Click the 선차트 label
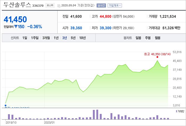Viewport: 186px width, 126px height. (x=15, y=38)
